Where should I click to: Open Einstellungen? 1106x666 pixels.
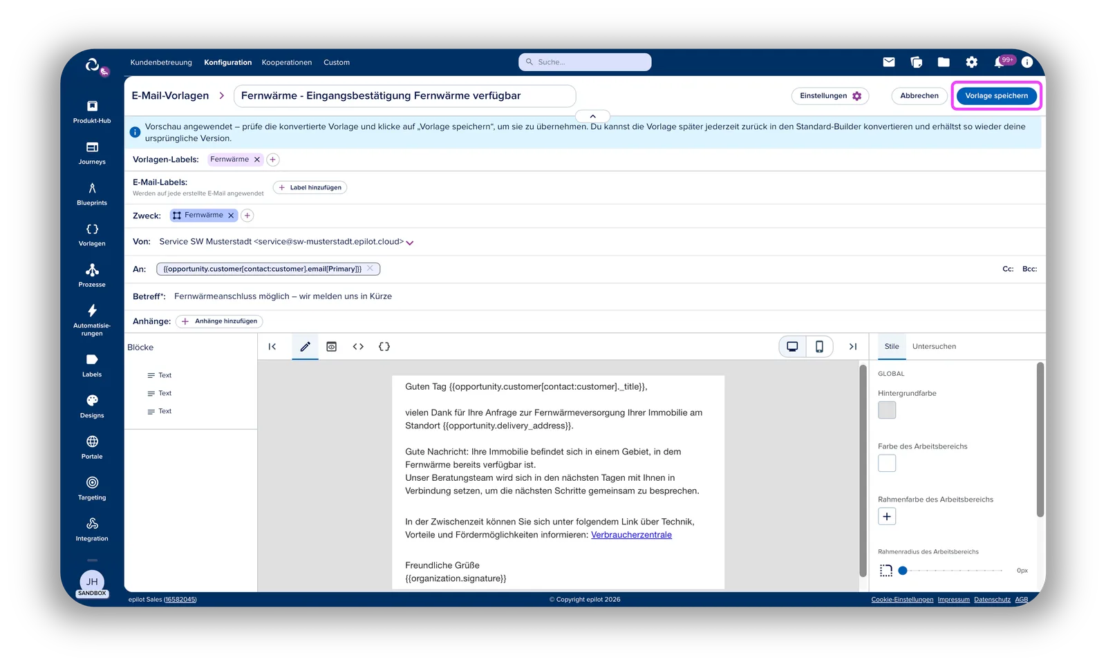pyautogui.click(x=830, y=96)
